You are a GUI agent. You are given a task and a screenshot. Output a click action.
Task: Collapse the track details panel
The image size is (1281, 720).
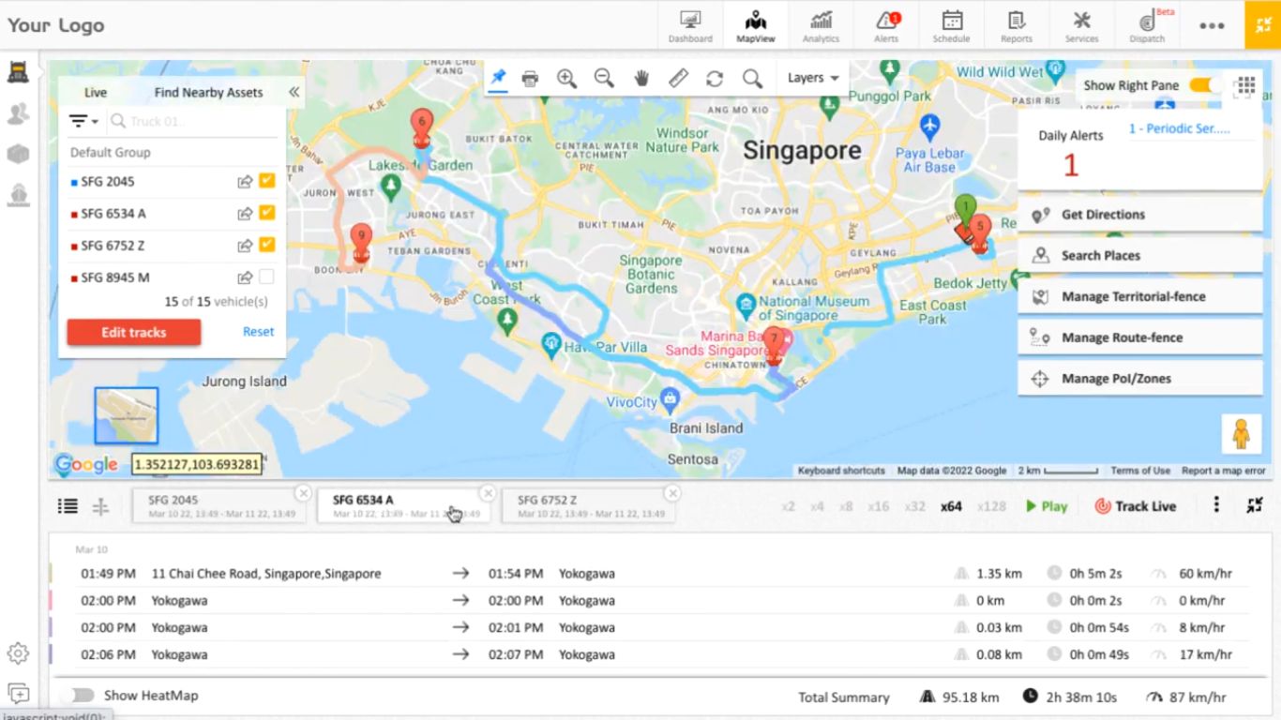click(x=1255, y=505)
